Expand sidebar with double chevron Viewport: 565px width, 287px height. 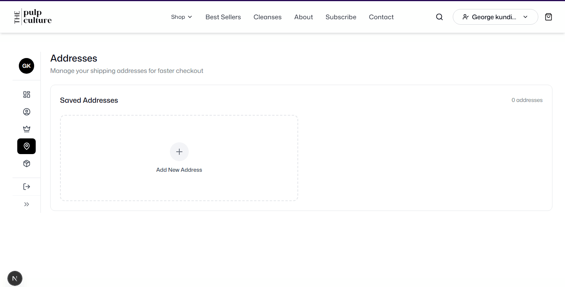(x=26, y=204)
